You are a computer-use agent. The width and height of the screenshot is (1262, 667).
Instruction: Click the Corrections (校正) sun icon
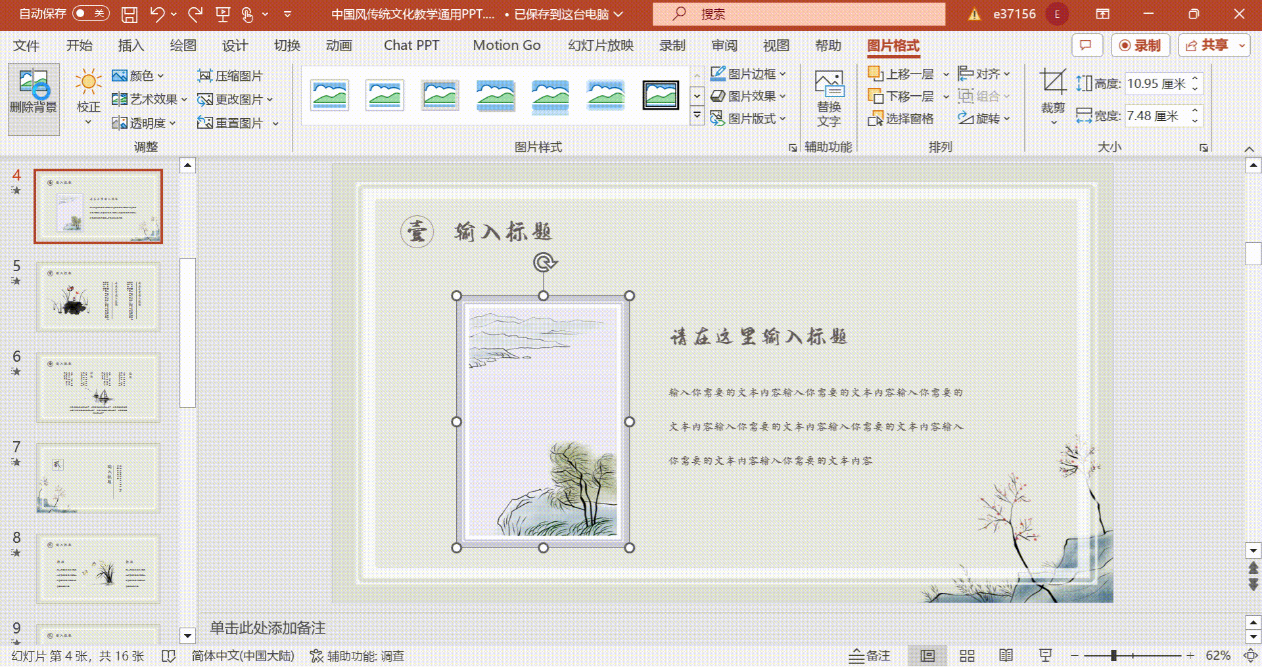pyautogui.click(x=88, y=83)
